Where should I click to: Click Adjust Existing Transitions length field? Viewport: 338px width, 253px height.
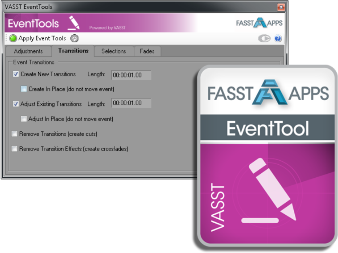click(131, 103)
